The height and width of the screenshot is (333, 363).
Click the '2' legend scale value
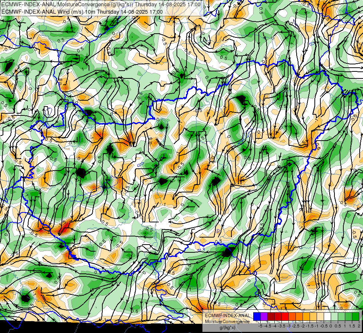[359, 326]
